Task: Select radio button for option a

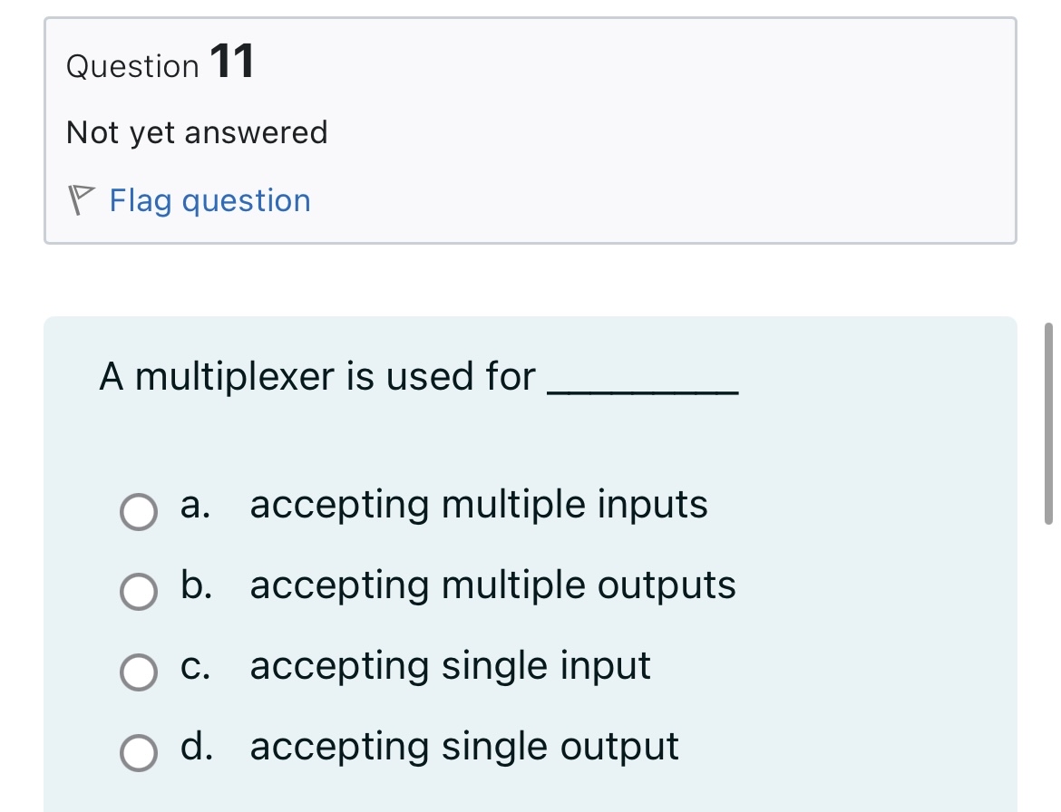Action: (138, 514)
